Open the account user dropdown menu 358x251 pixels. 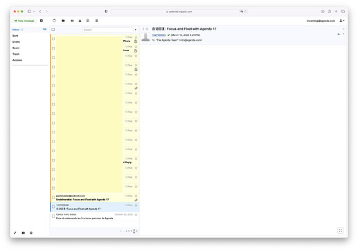[342, 21]
